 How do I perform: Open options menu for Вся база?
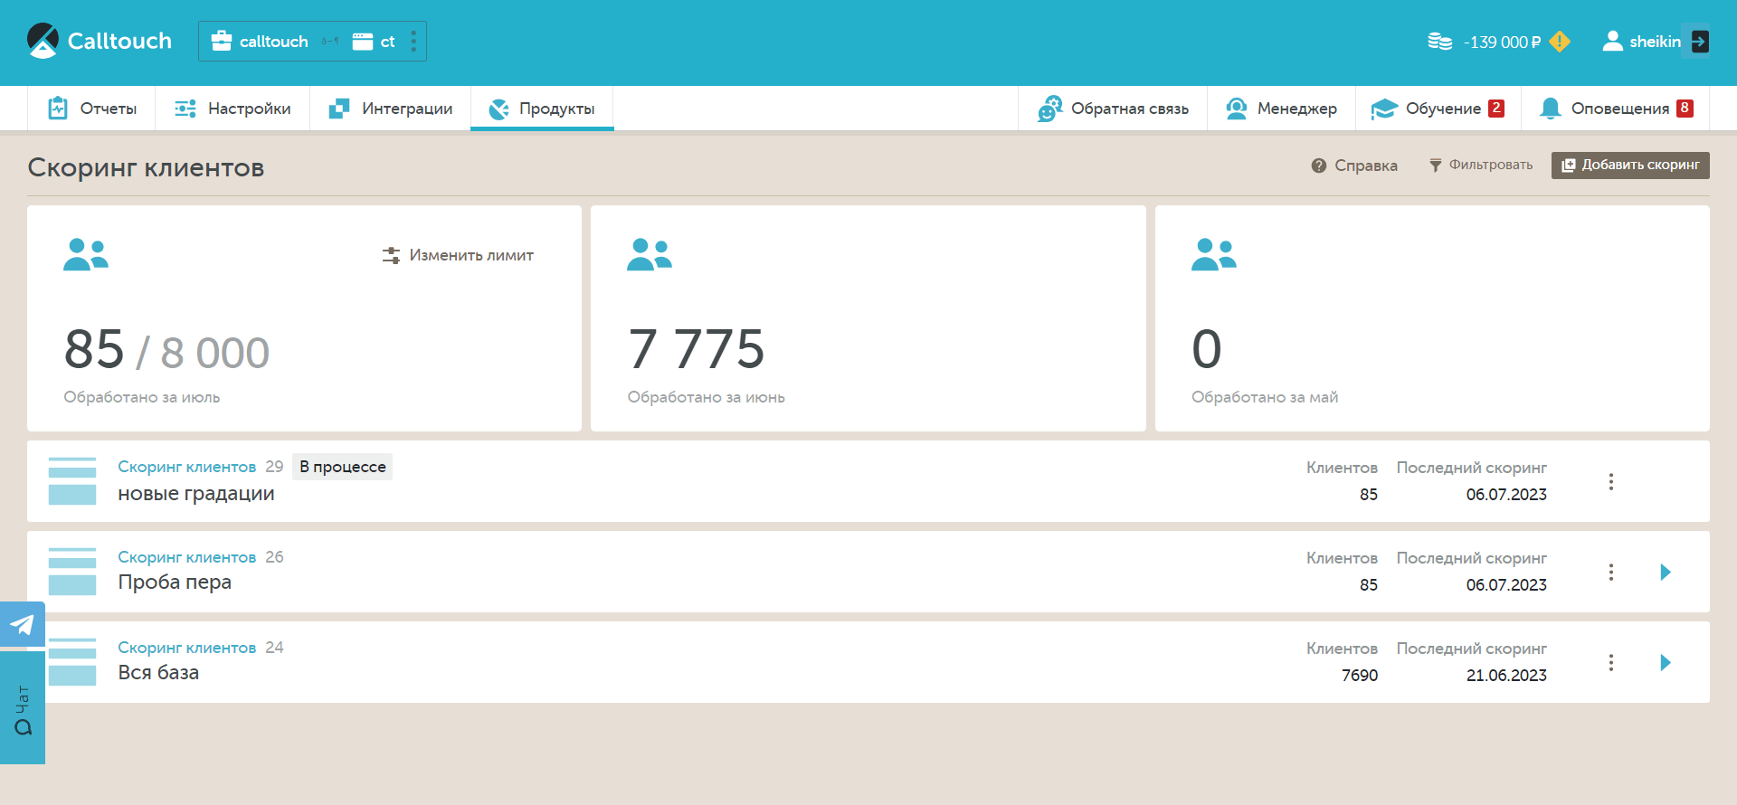click(1611, 662)
